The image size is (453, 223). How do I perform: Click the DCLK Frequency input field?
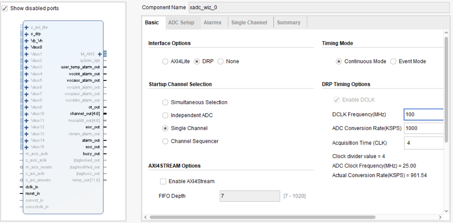point(423,114)
